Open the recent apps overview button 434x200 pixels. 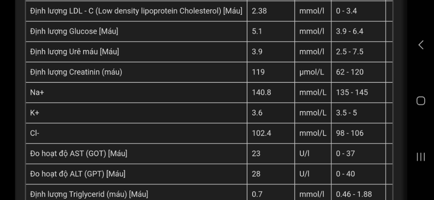click(420, 157)
